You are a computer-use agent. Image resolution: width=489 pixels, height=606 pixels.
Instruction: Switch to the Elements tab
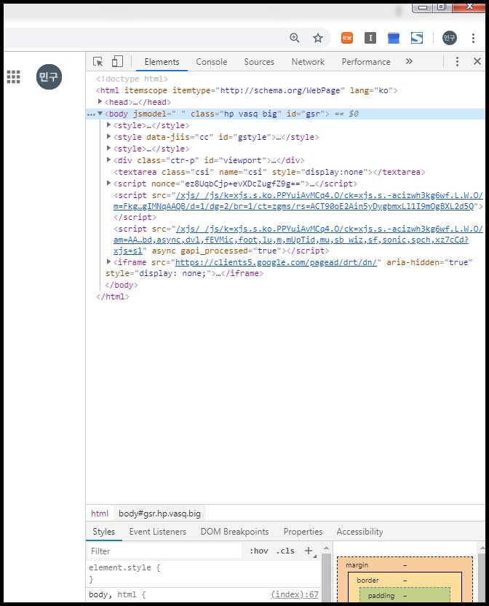(x=162, y=62)
